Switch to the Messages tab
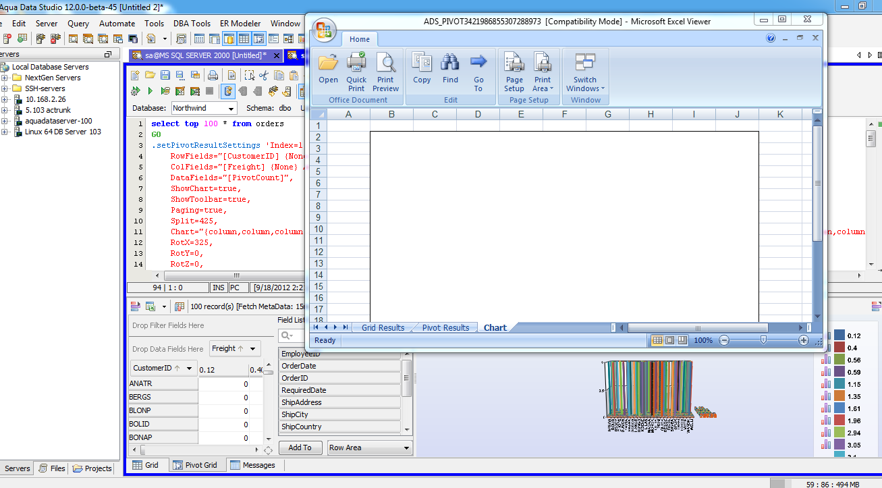Viewport: 882px width, 488px height. tap(252, 465)
